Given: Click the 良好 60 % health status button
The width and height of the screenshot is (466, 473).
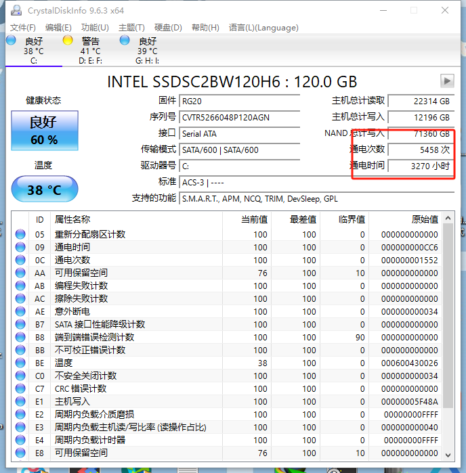Looking at the screenshot, I should [x=45, y=131].
